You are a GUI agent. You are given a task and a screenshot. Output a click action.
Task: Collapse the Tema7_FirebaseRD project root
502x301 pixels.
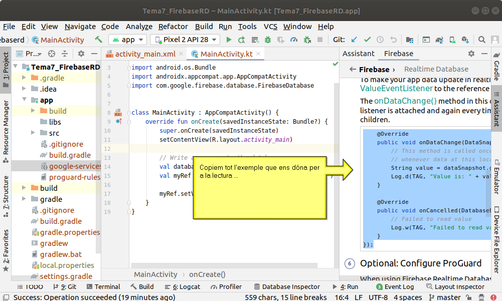coord(15,66)
